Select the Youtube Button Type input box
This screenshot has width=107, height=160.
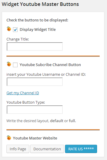tap(35, 110)
